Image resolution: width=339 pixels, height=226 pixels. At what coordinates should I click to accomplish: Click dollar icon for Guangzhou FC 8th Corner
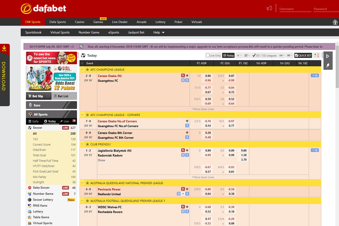point(187,137)
